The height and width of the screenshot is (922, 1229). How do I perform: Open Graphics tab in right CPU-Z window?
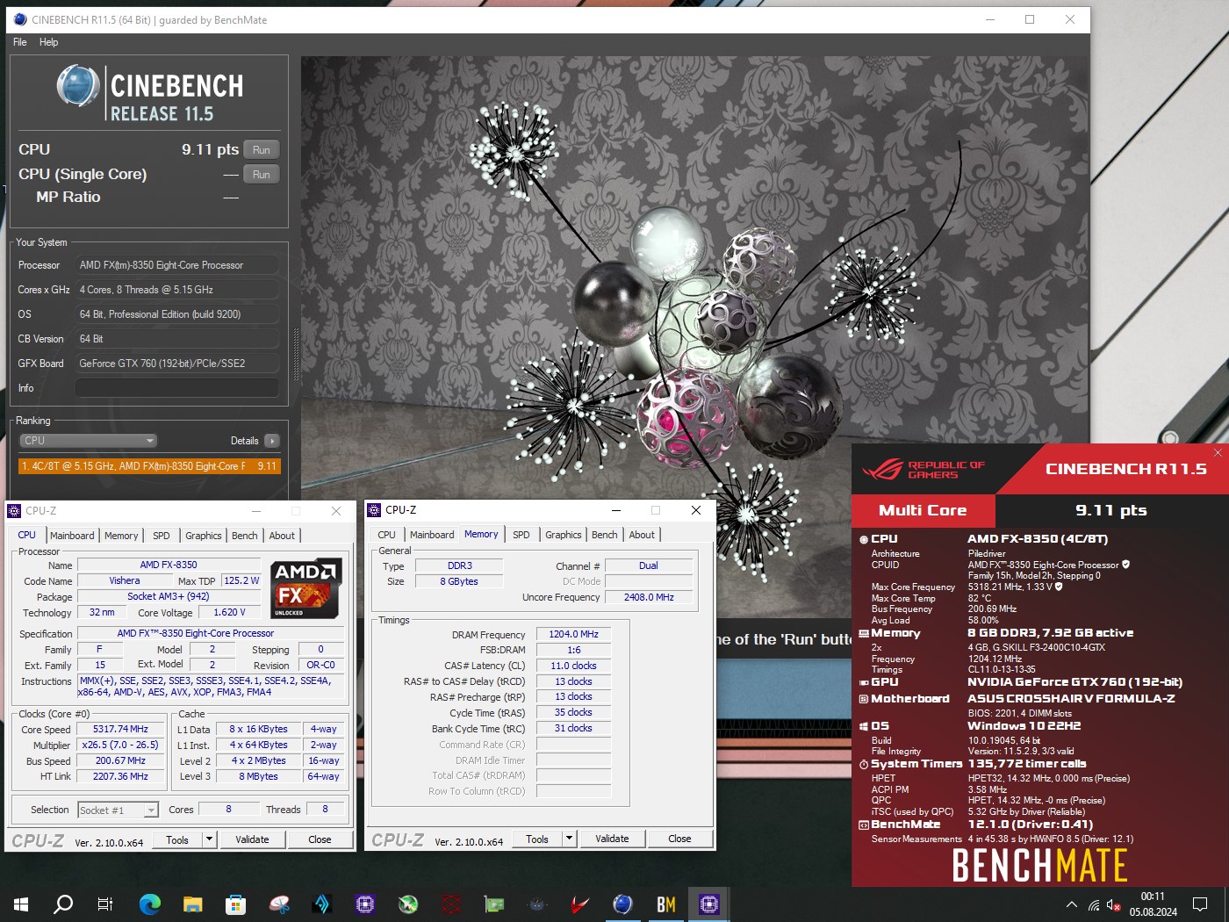tap(564, 535)
